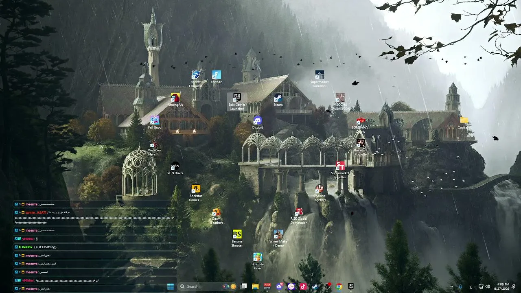Select the Supermarket Simulator shortcut
This screenshot has width=521, height=293.
point(320,79)
